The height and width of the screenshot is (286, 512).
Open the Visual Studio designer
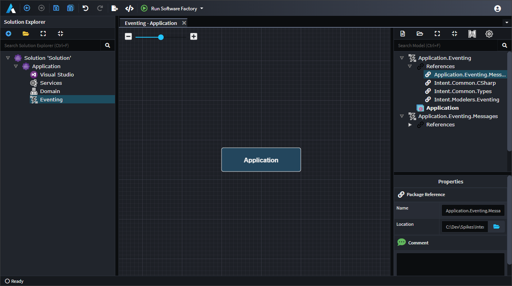[x=57, y=74]
